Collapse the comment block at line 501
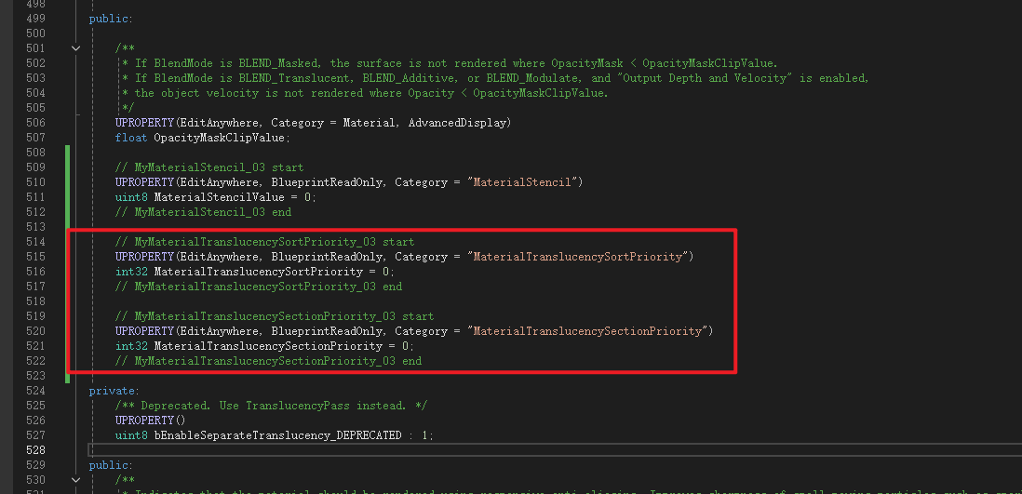1022x494 pixels. 75,48
